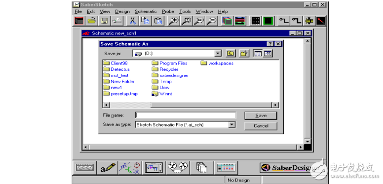Image resolution: width=383 pixels, height=184 pixels.
Task: Click the file list scroll left arrow
Action: [106, 105]
